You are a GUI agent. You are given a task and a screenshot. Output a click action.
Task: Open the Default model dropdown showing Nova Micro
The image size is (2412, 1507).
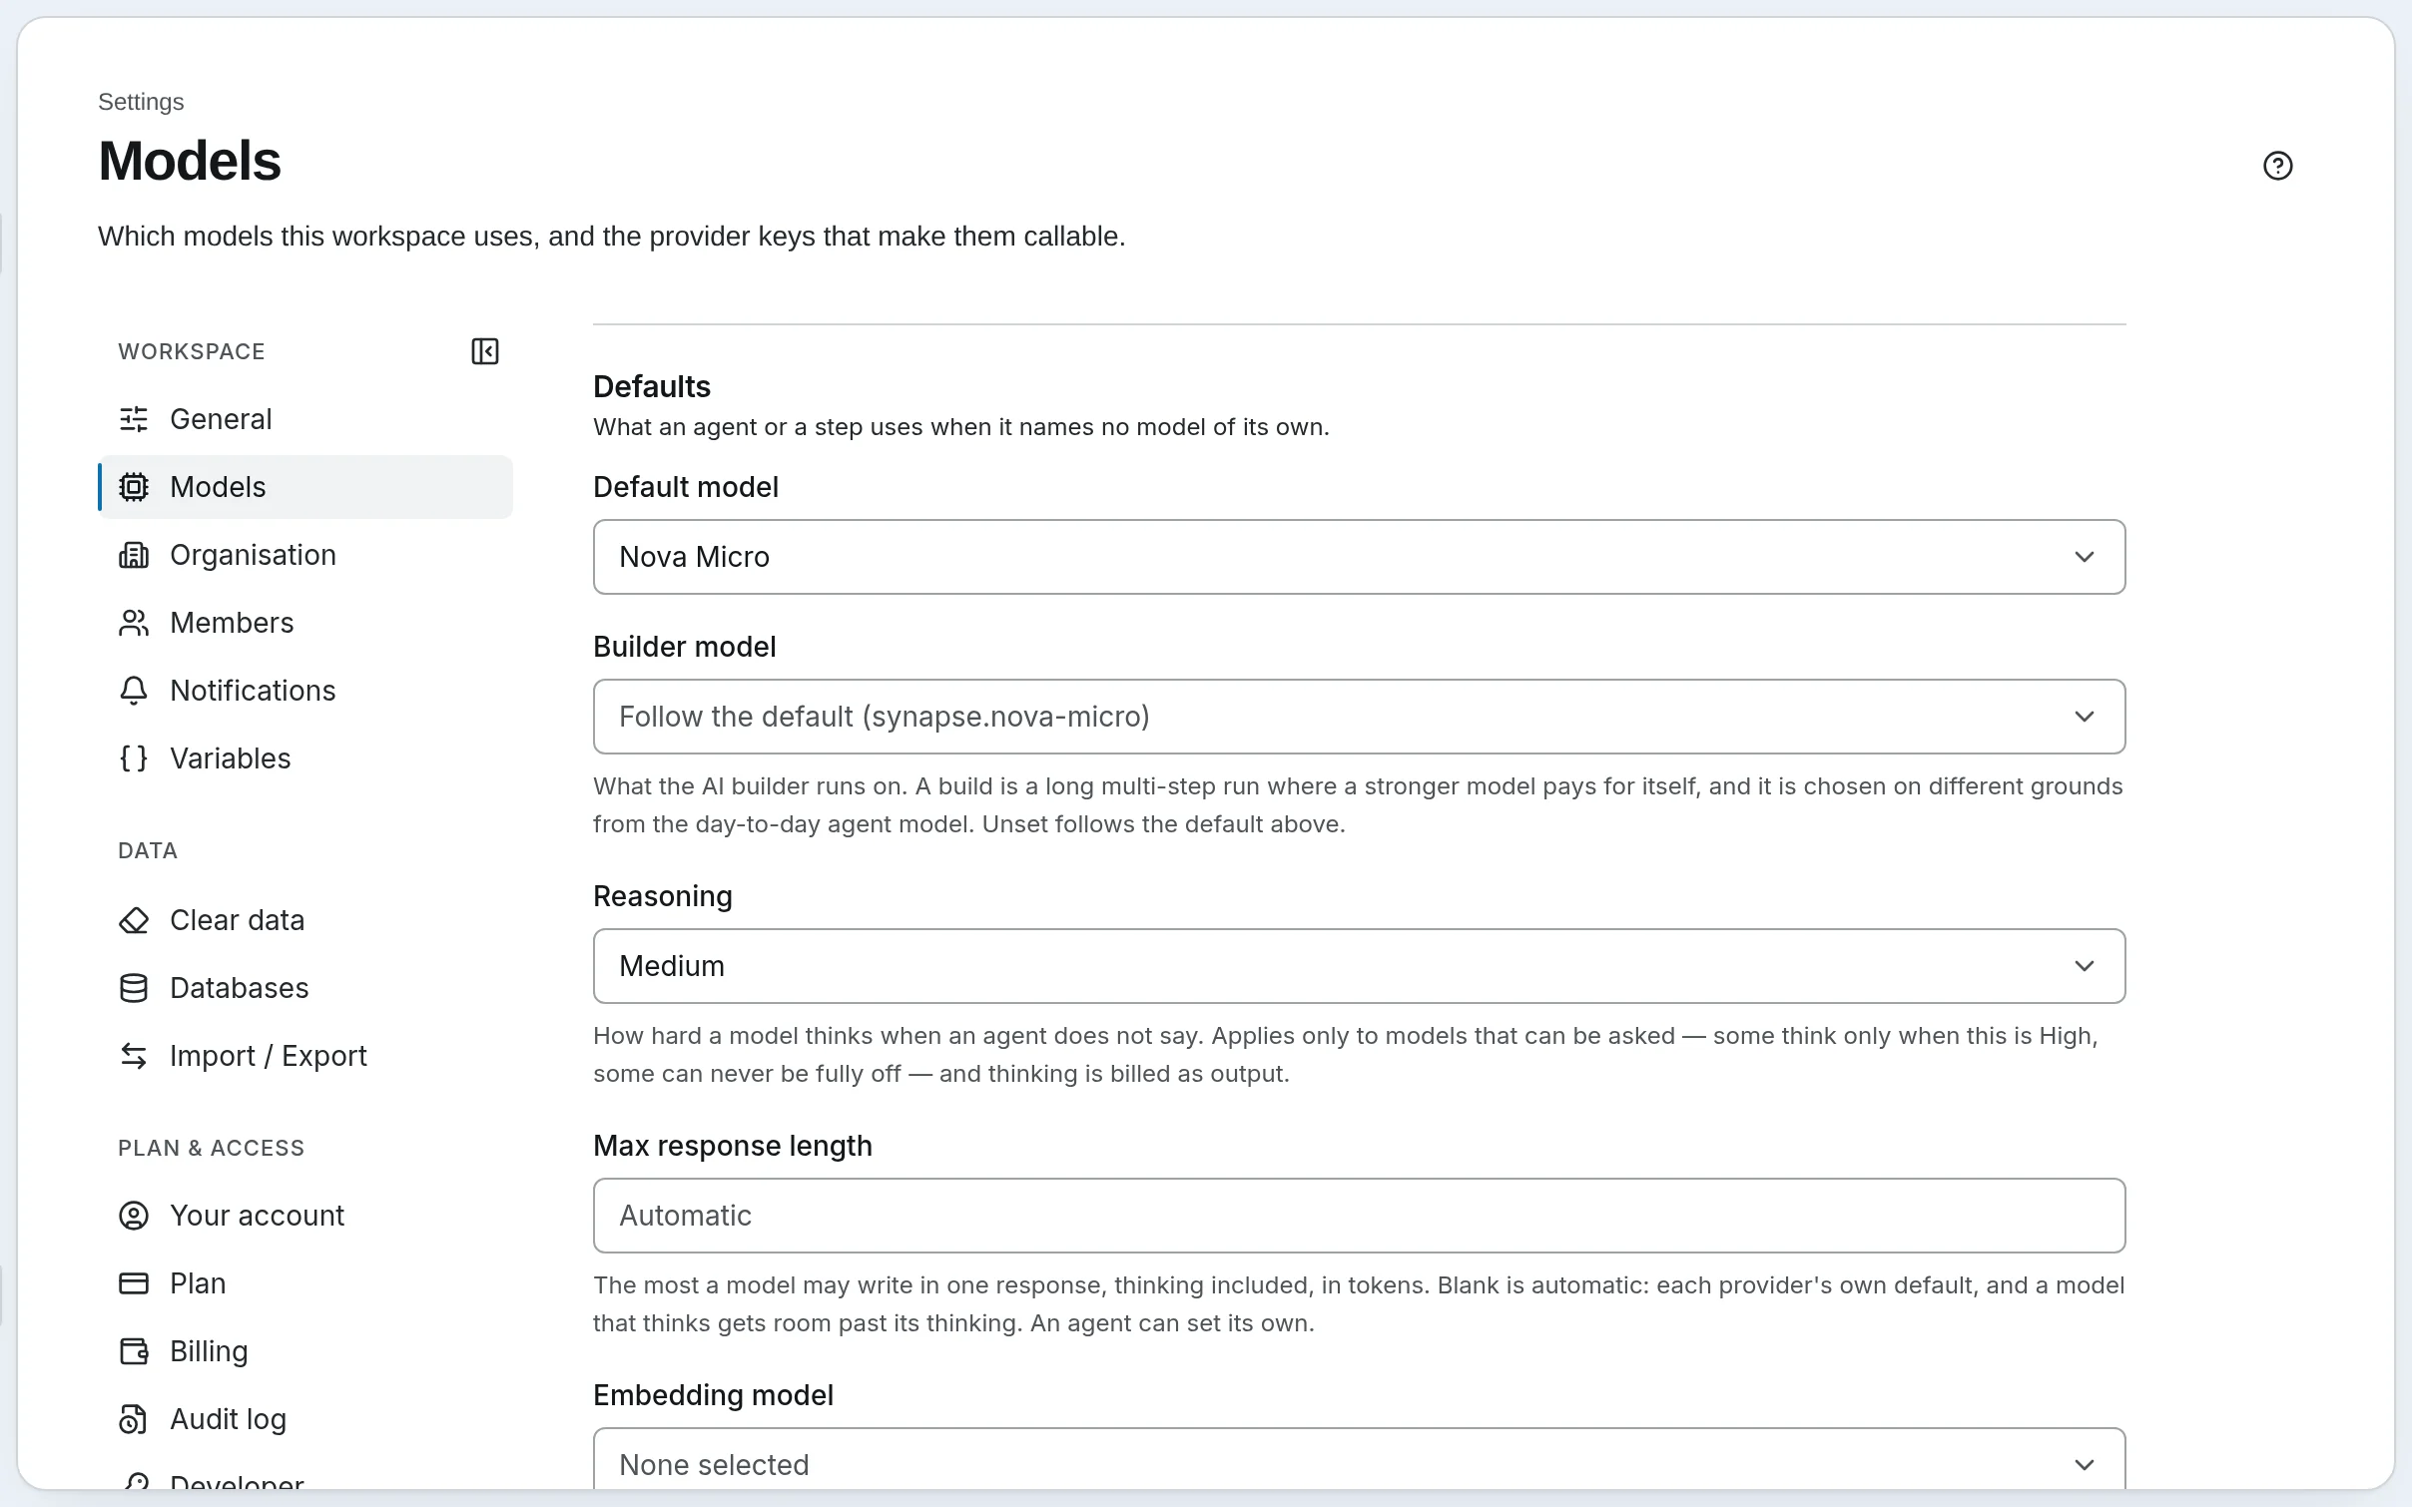1359,557
